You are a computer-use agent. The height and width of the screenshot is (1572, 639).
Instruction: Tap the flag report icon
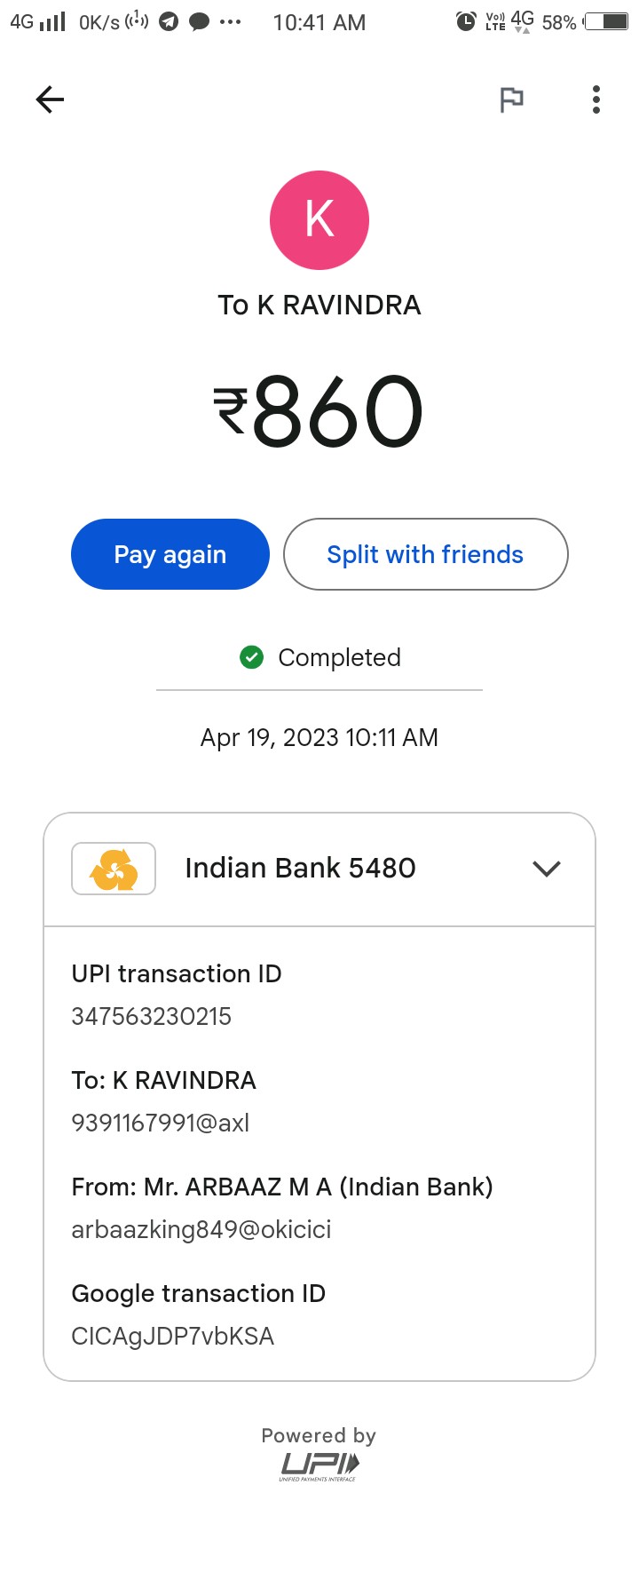point(511,99)
